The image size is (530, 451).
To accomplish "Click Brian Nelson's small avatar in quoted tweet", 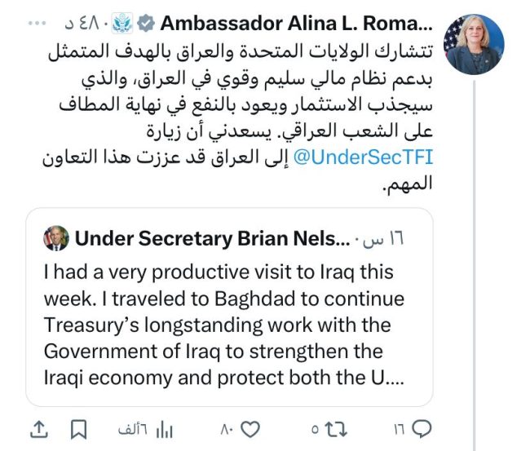I will pyautogui.click(x=56, y=238).
